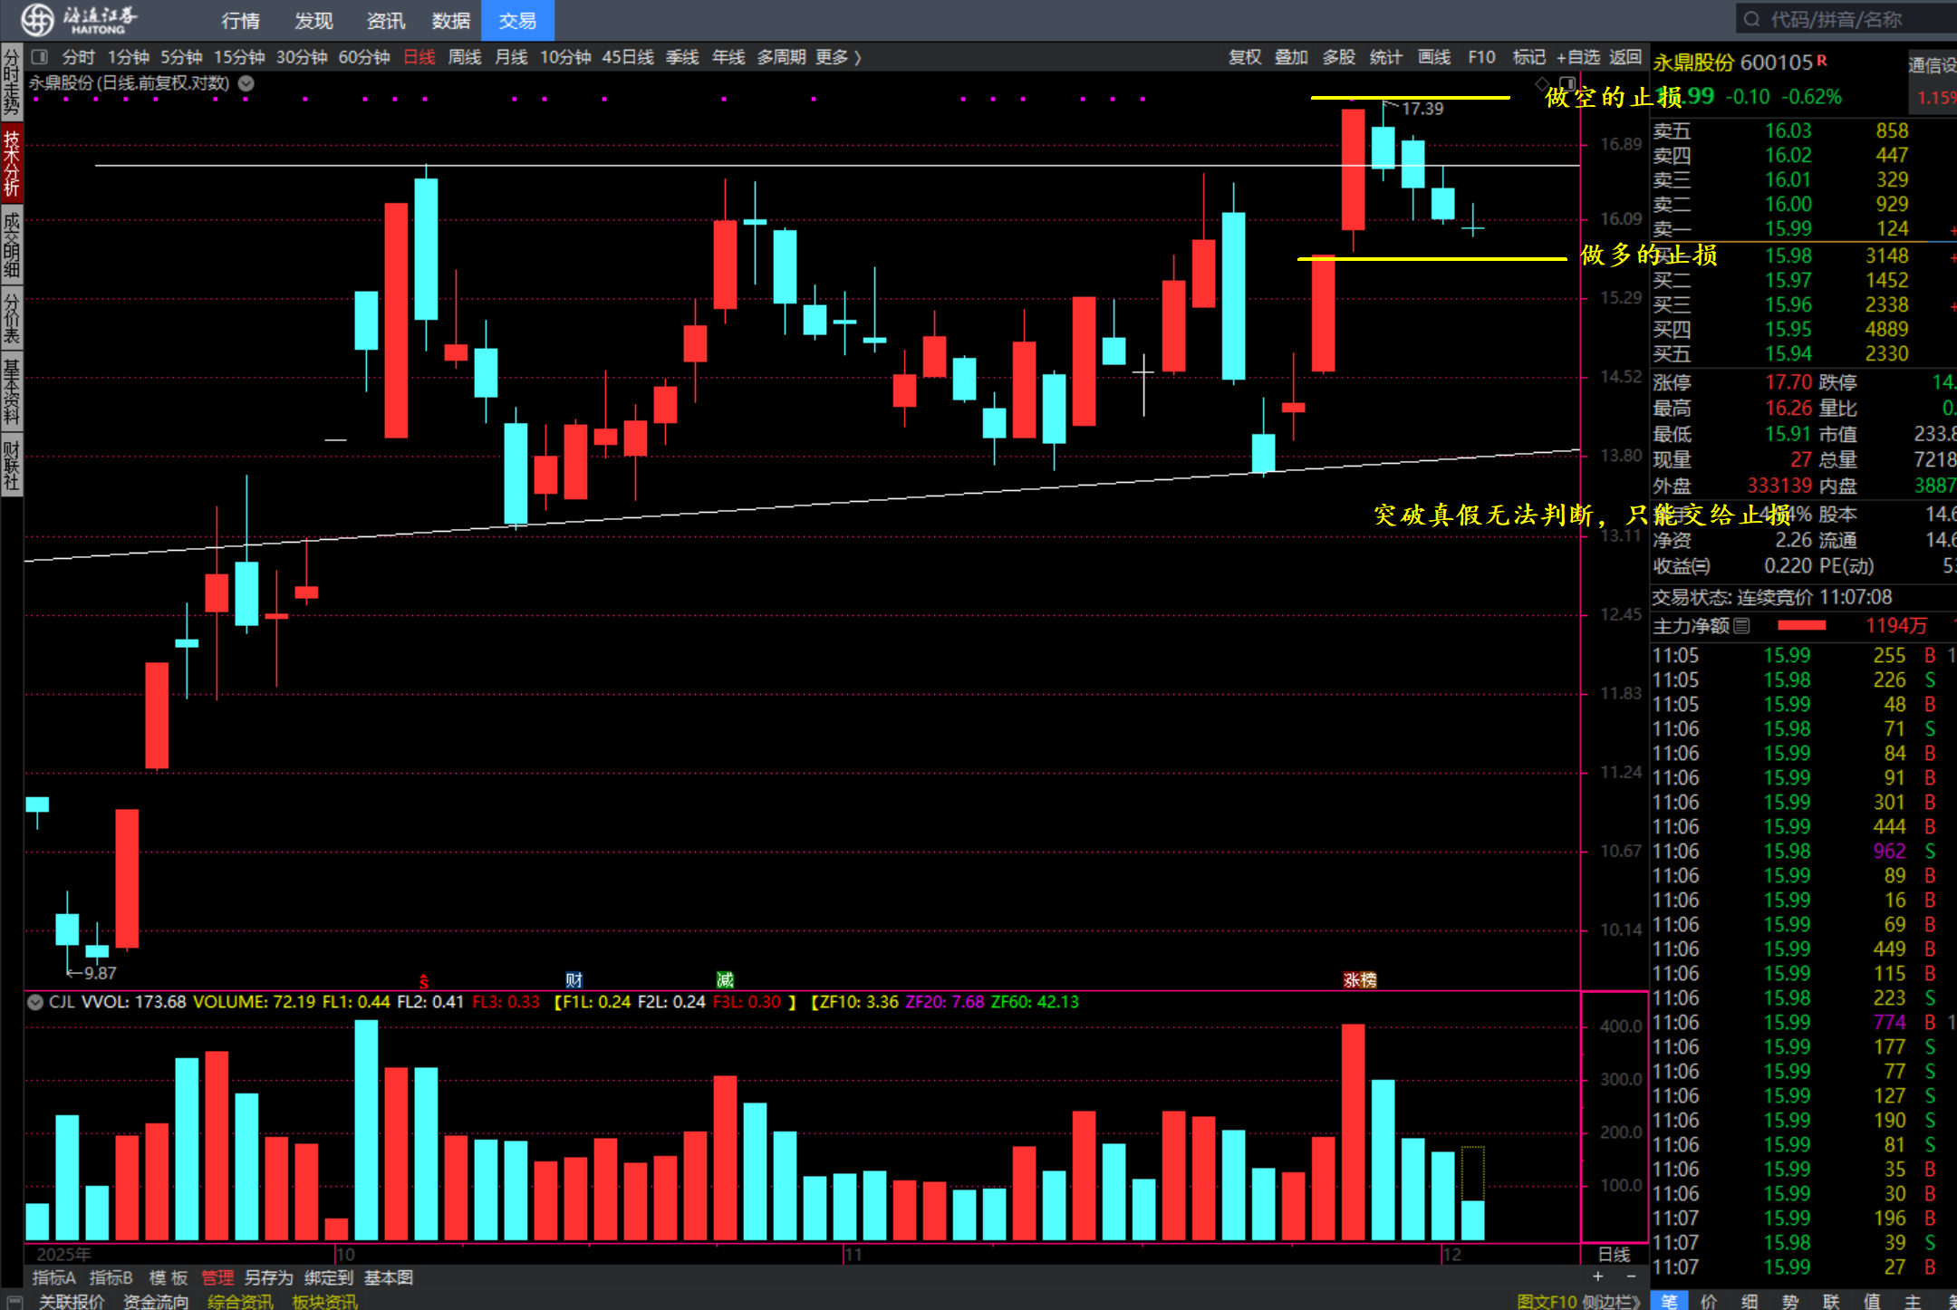Screen dimensions: 1957x1310
Task: Add stock via +自选 button
Action: click(1578, 57)
